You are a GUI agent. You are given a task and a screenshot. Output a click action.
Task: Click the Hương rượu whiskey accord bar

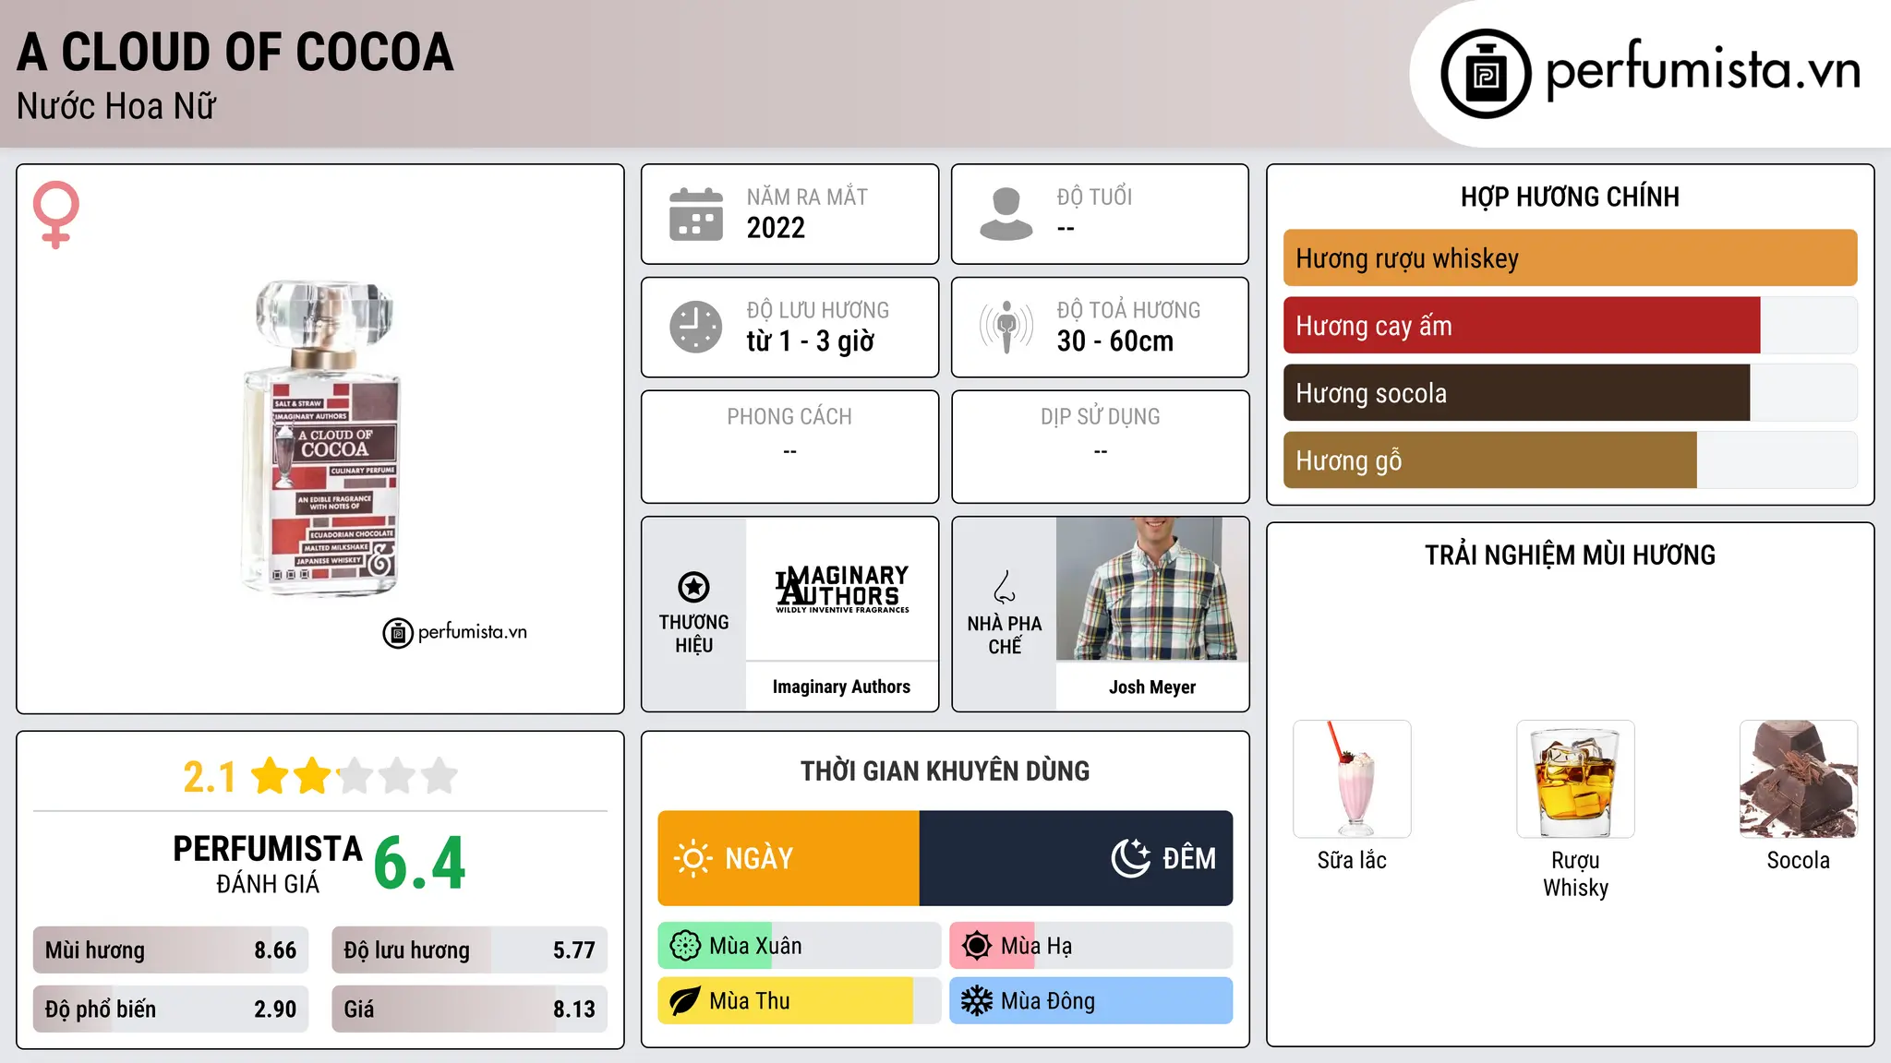coord(1571,258)
